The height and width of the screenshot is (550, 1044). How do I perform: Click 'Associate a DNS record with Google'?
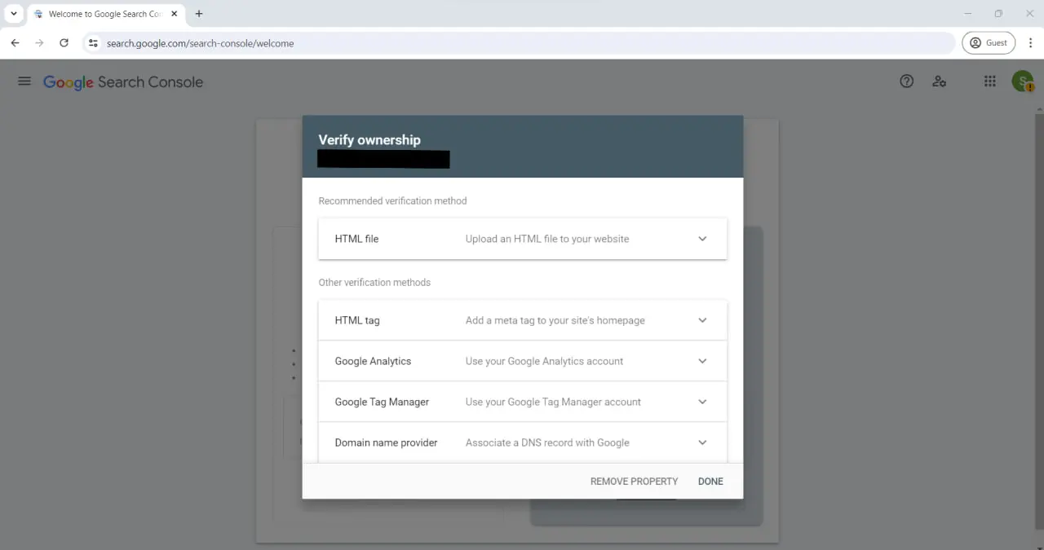click(x=547, y=442)
